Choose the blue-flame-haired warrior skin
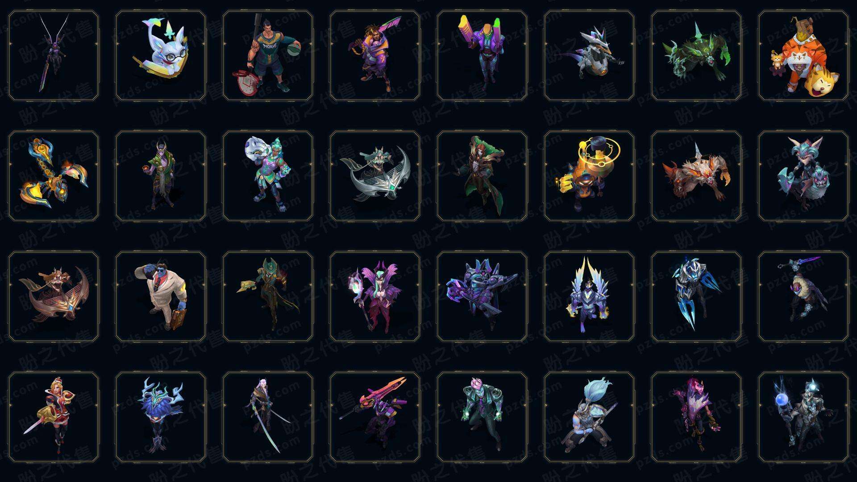The width and height of the screenshot is (857, 482). [589, 417]
